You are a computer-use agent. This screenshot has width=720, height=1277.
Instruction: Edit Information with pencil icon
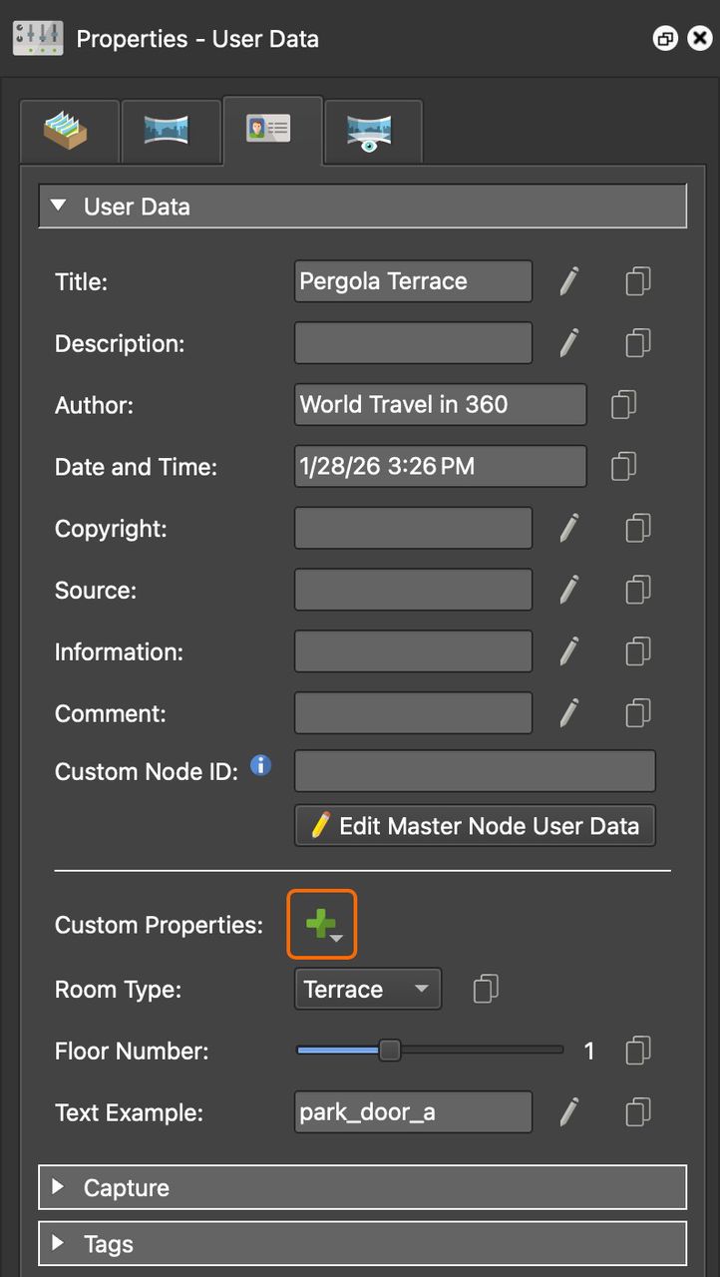point(568,651)
